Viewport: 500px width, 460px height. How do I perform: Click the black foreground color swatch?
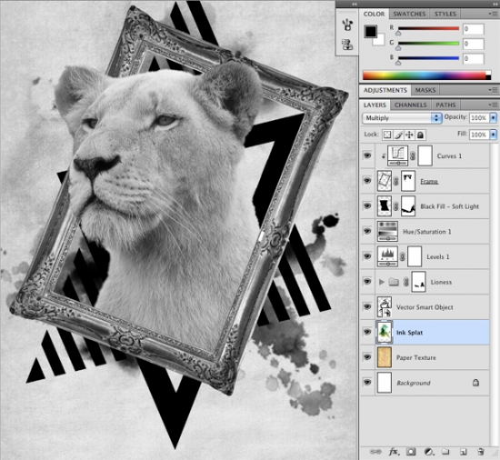(x=371, y=31)
